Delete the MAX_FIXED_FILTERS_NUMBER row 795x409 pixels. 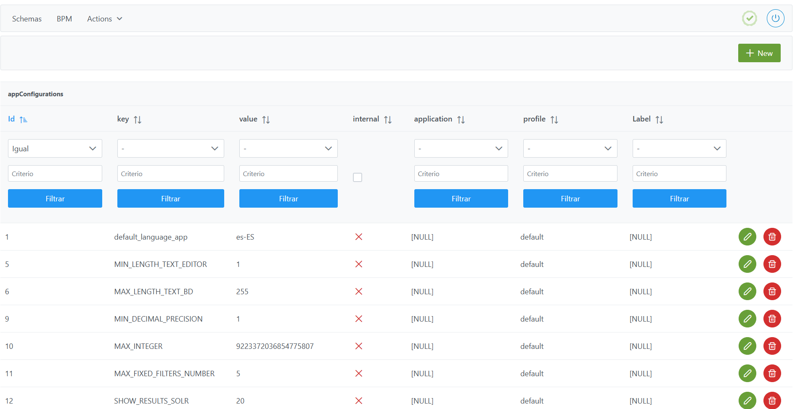click(772, 373)
